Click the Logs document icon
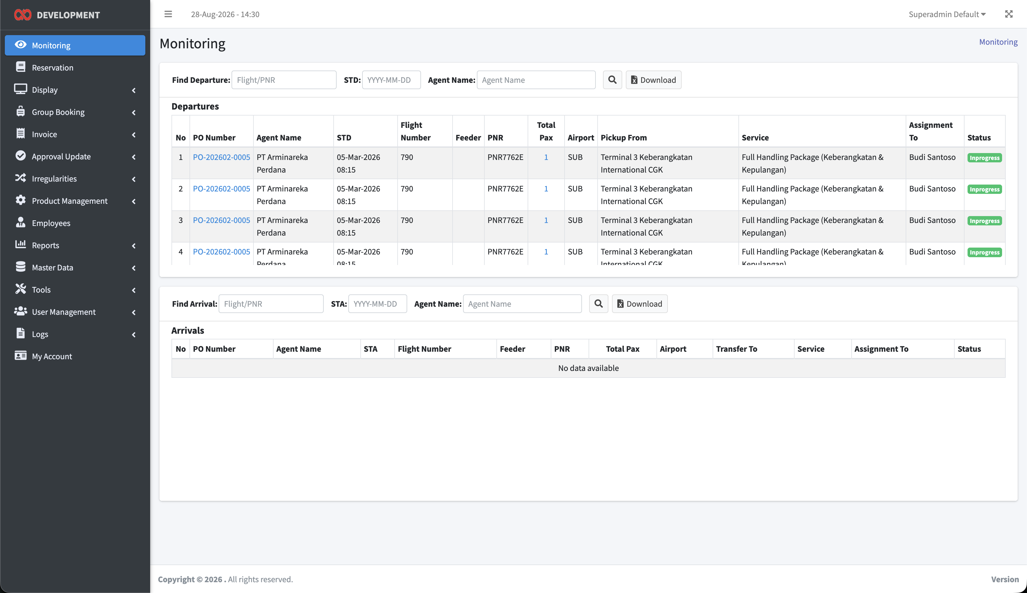Image resolution: width=1027 pixels, height=593 pixels. [20, 333]
